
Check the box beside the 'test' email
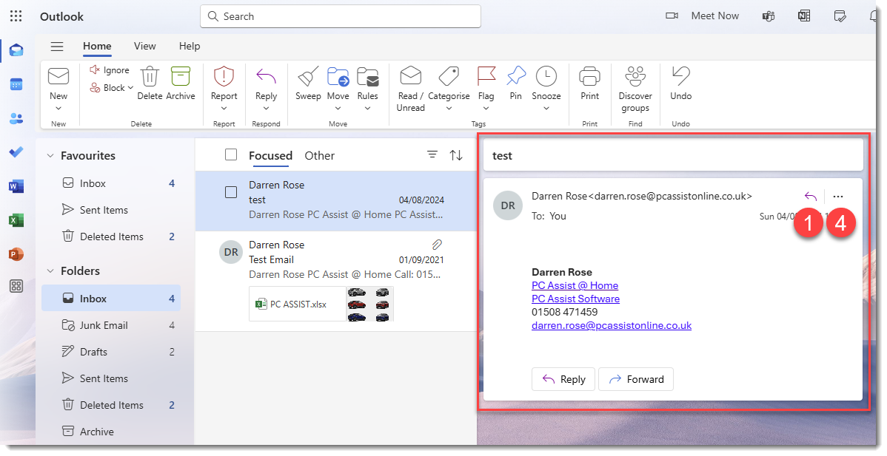coord(231,192)
